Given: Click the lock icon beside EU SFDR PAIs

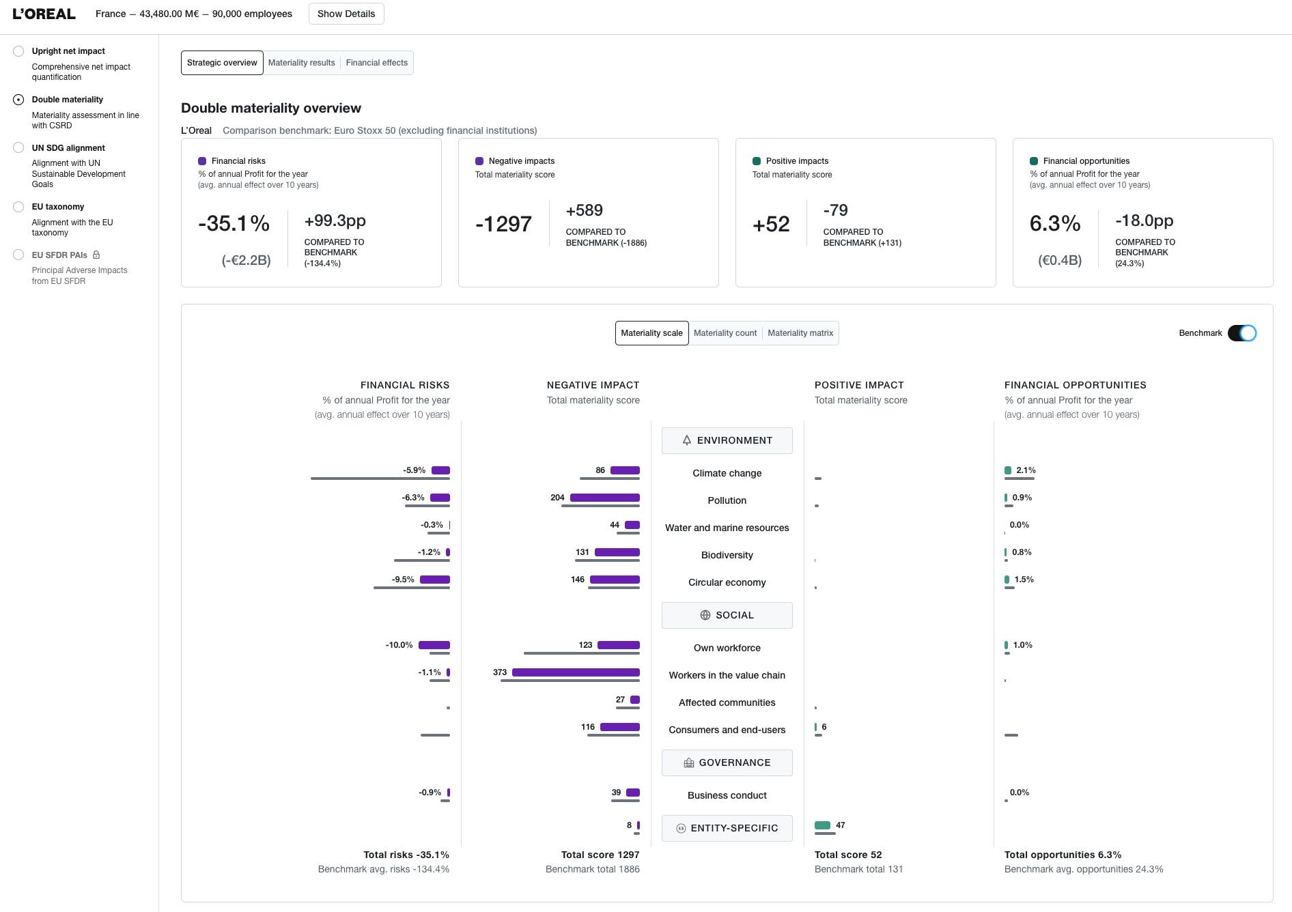Looking at the screenshot, I should pos(96,255).
